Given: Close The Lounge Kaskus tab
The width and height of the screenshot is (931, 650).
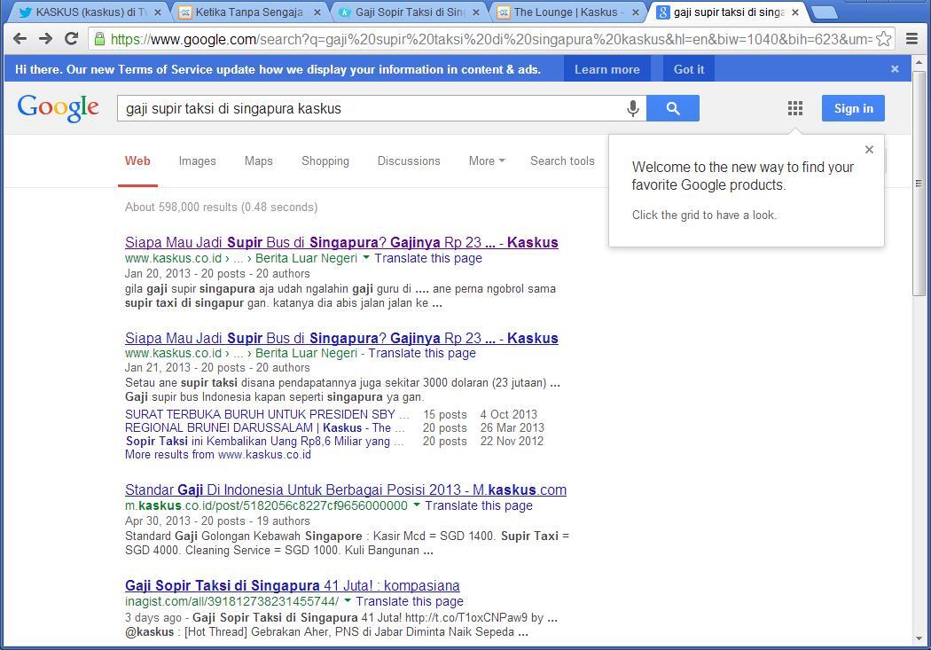Looking at the screenshot, I should [636, 12].
